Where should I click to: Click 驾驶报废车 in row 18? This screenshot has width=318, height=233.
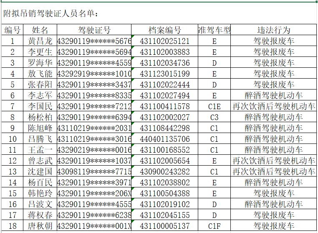pyautogui.click(x=274, y=226)
